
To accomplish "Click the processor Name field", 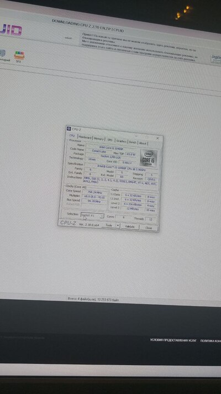I will coord(112,147).
